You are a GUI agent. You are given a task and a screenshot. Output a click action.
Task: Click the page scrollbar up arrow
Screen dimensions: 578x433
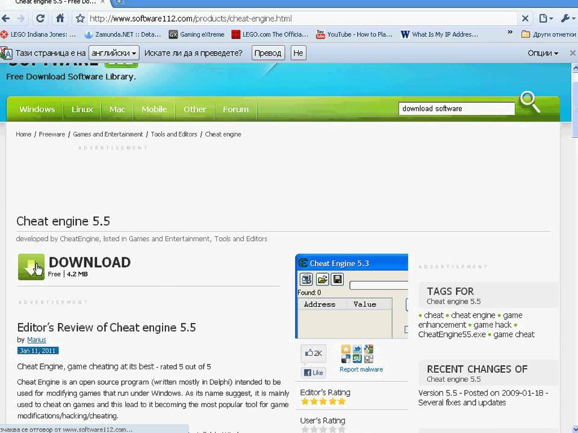point(574,68)
